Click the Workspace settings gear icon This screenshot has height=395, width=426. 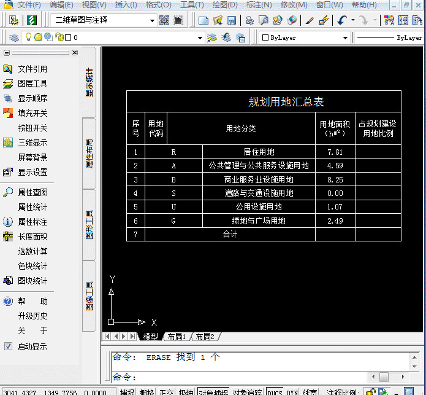point(164,20)
